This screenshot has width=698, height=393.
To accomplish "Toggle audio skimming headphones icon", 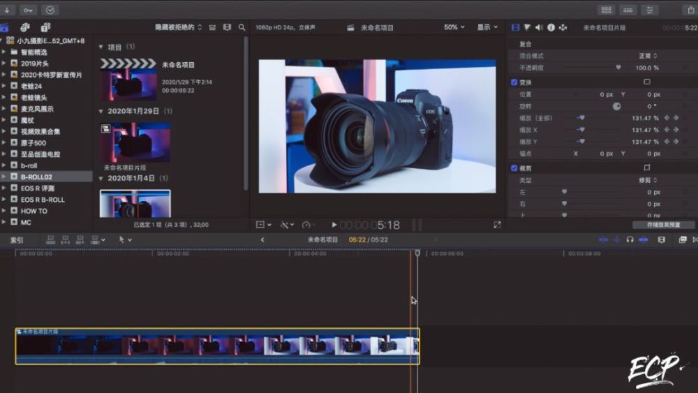I will click(630, 239).
